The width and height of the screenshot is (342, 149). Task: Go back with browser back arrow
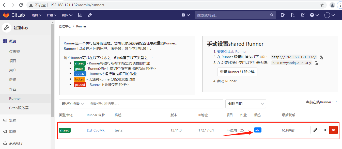(x=4, y=5)
